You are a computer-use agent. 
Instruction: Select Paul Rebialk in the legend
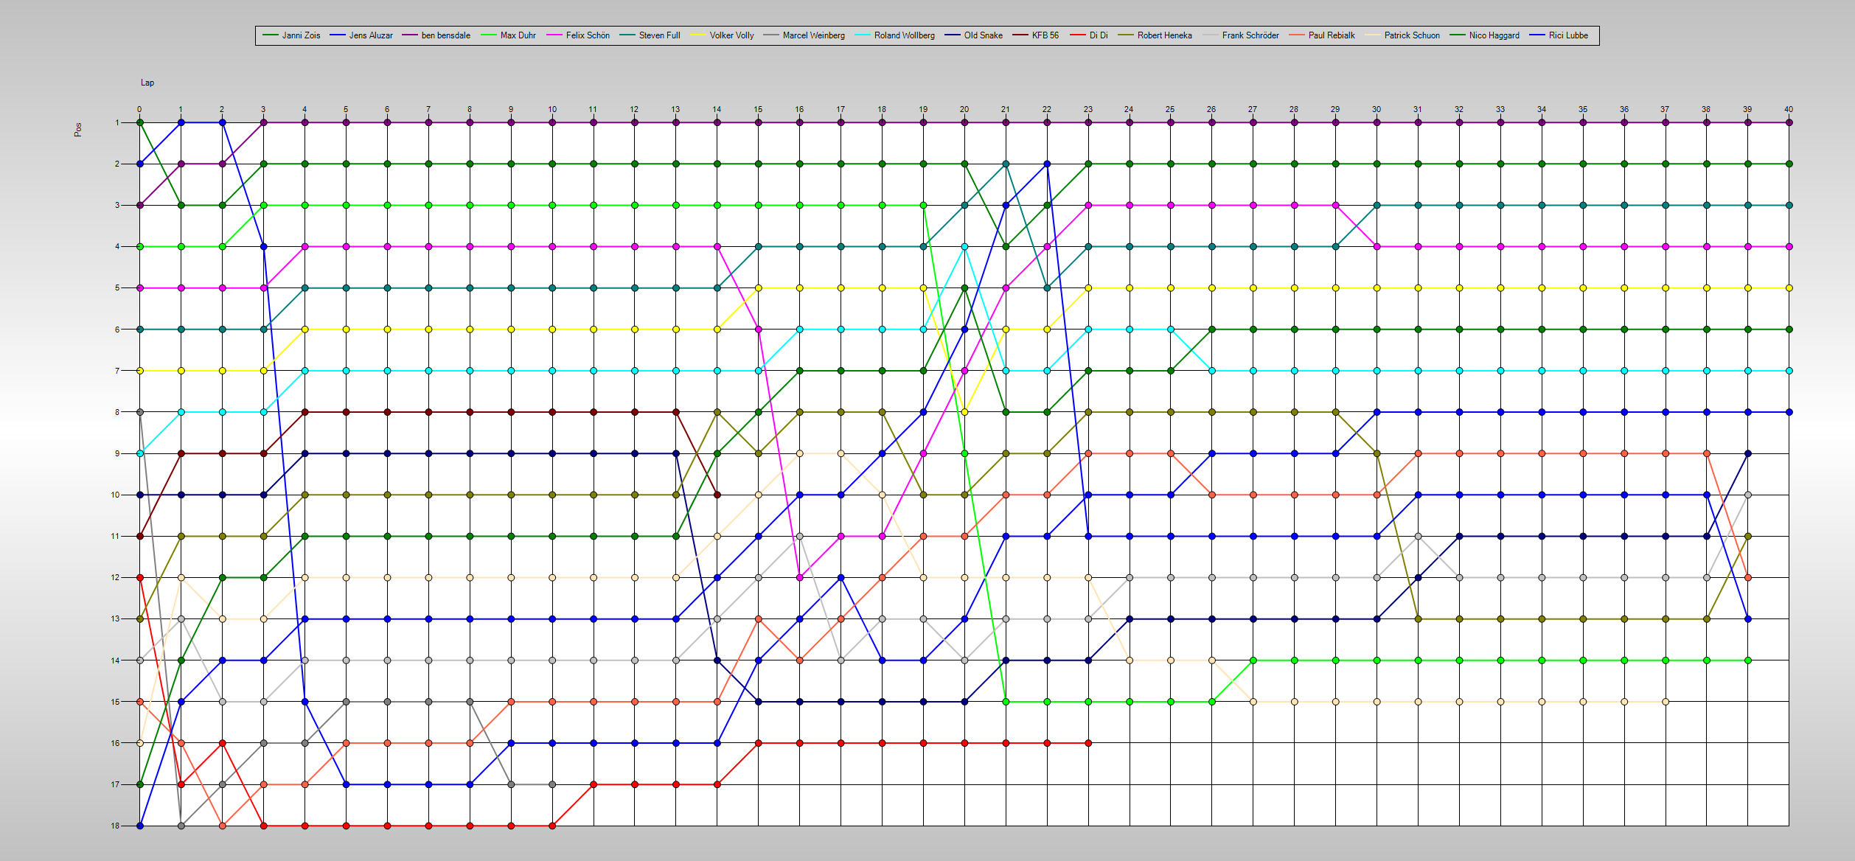point(1321,35)
